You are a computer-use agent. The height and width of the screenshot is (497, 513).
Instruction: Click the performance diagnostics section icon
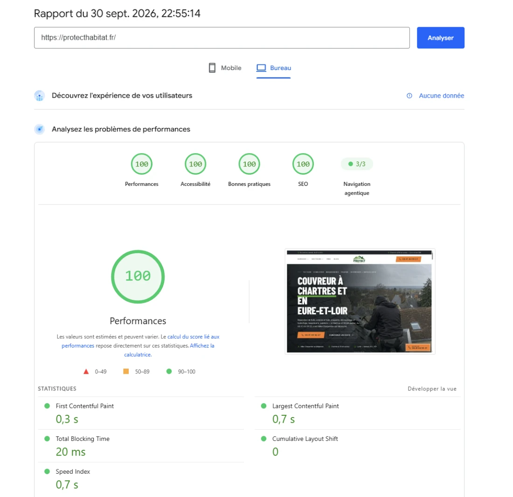pos(40,129)
